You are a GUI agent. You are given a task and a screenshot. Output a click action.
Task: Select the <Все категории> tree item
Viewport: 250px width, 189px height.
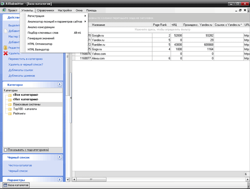click(x=26, y=95)
